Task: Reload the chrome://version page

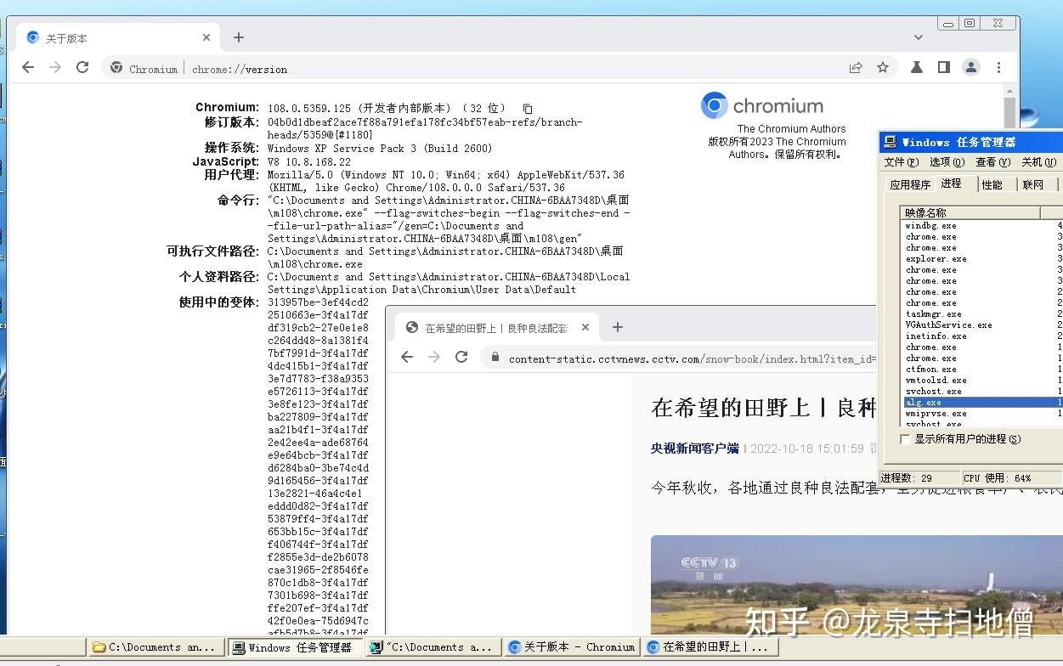Action: 82,67
